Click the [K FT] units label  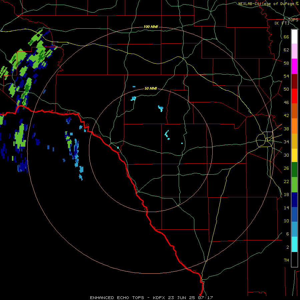282,23
